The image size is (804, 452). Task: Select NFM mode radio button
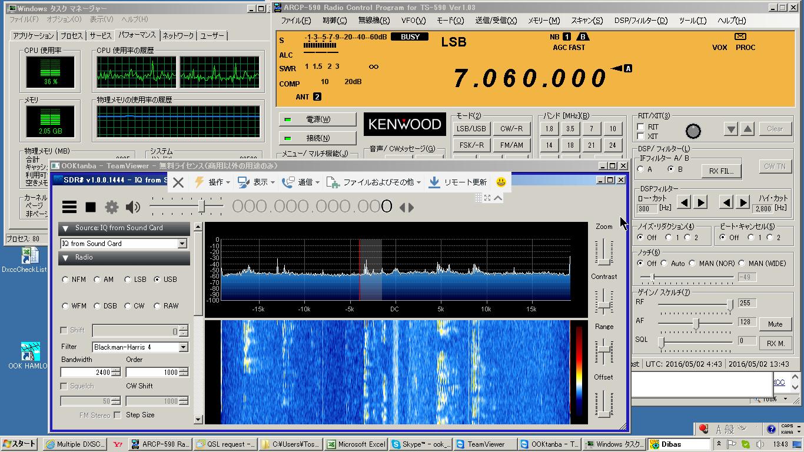point(65,280)
